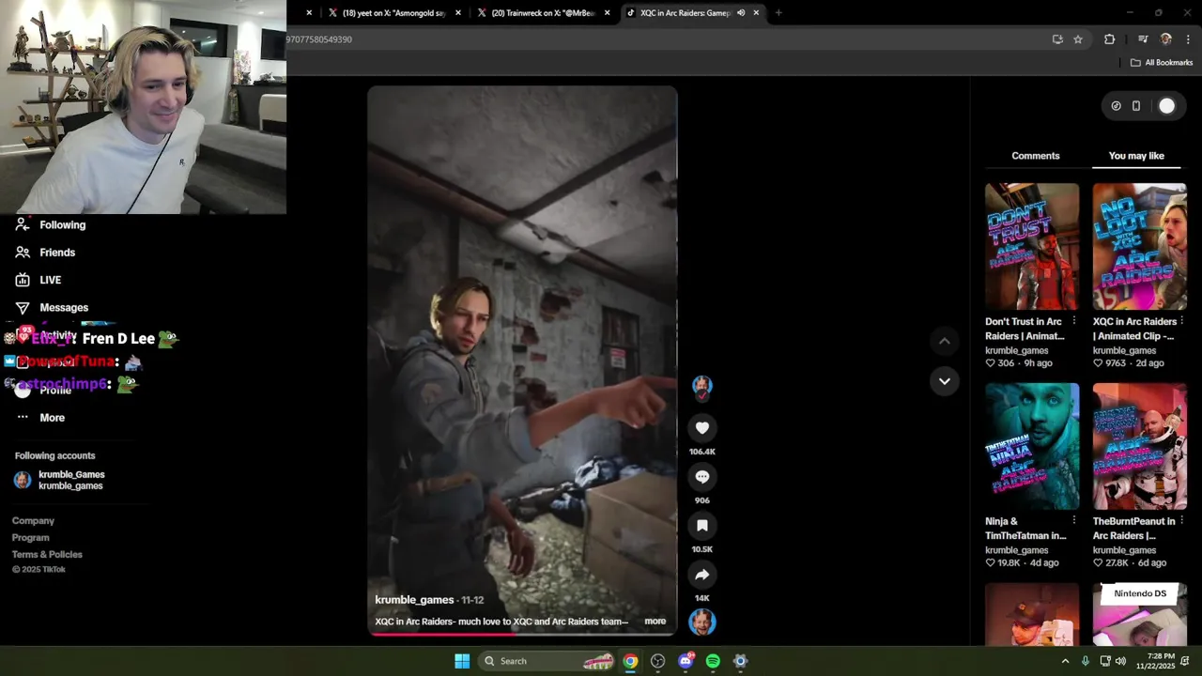Open volume control in system tray

tap(1120, 661)
